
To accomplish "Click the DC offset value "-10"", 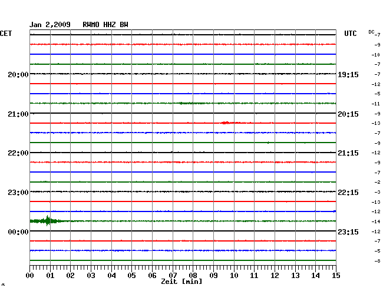I will (x=376, y=55).
